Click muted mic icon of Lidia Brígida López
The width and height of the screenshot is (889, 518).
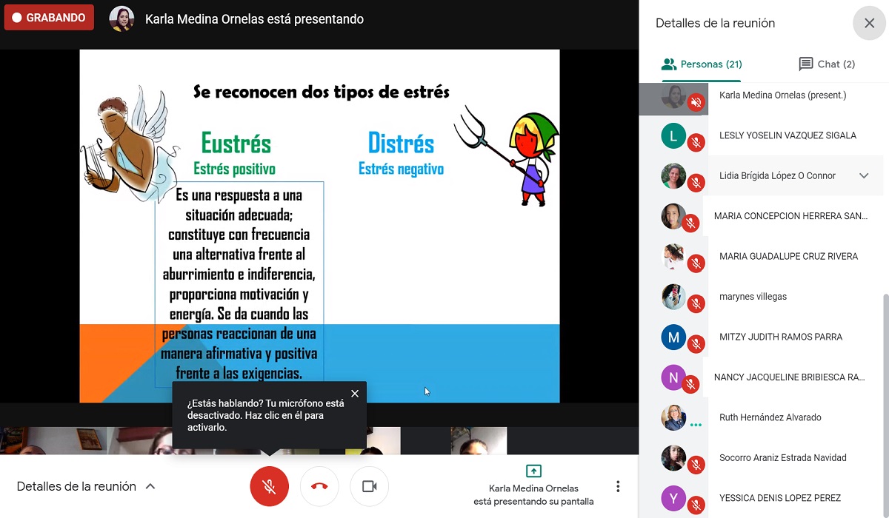(696, 183)
